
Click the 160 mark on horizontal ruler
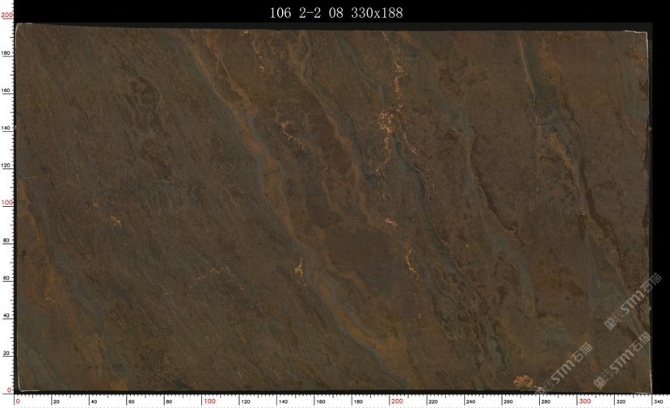(320, 401)
